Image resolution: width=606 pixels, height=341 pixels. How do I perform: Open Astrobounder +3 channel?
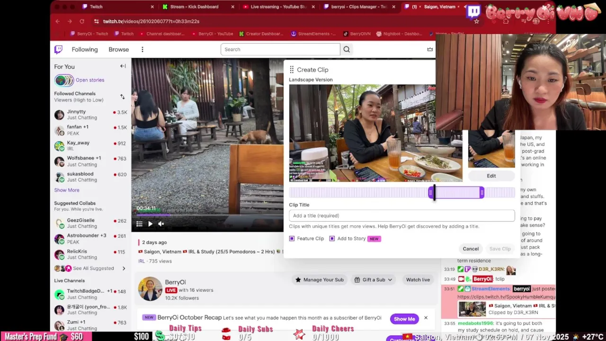pos(90,239)
